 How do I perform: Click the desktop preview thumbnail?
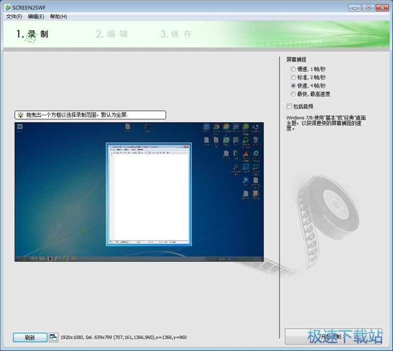139,192
